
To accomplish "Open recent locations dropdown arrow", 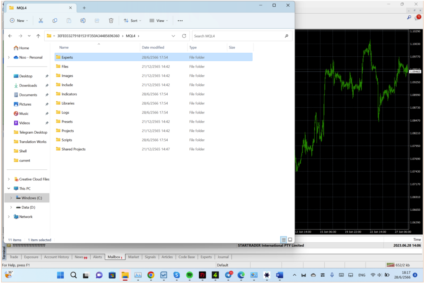I will point(29,36).
